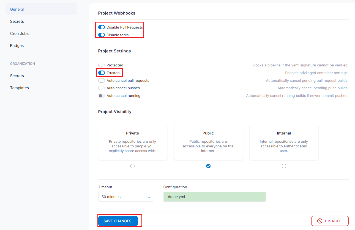The width and height of the screenshot is (355, 230).
Task: Select the Public visibility radio button
Action: coord(208,166)
